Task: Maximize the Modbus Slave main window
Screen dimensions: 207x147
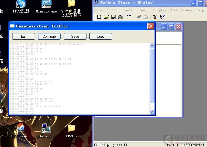Action: pos(200,3)
